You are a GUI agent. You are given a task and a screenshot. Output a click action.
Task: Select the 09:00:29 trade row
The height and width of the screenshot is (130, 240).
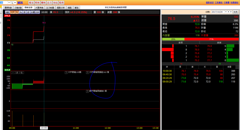(200, 82)
